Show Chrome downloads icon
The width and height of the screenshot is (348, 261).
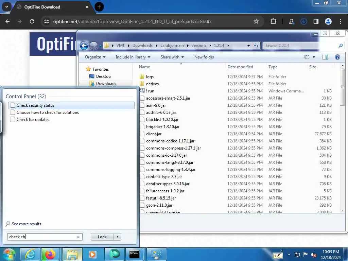pyautogui.click(x=303, y=21)
